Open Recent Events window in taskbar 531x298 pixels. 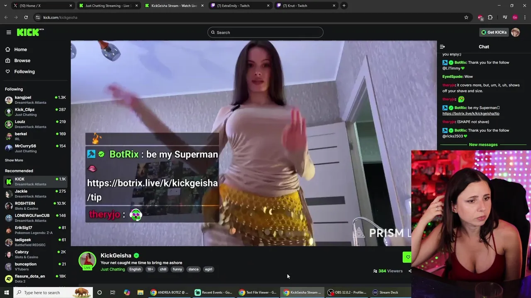214,293
